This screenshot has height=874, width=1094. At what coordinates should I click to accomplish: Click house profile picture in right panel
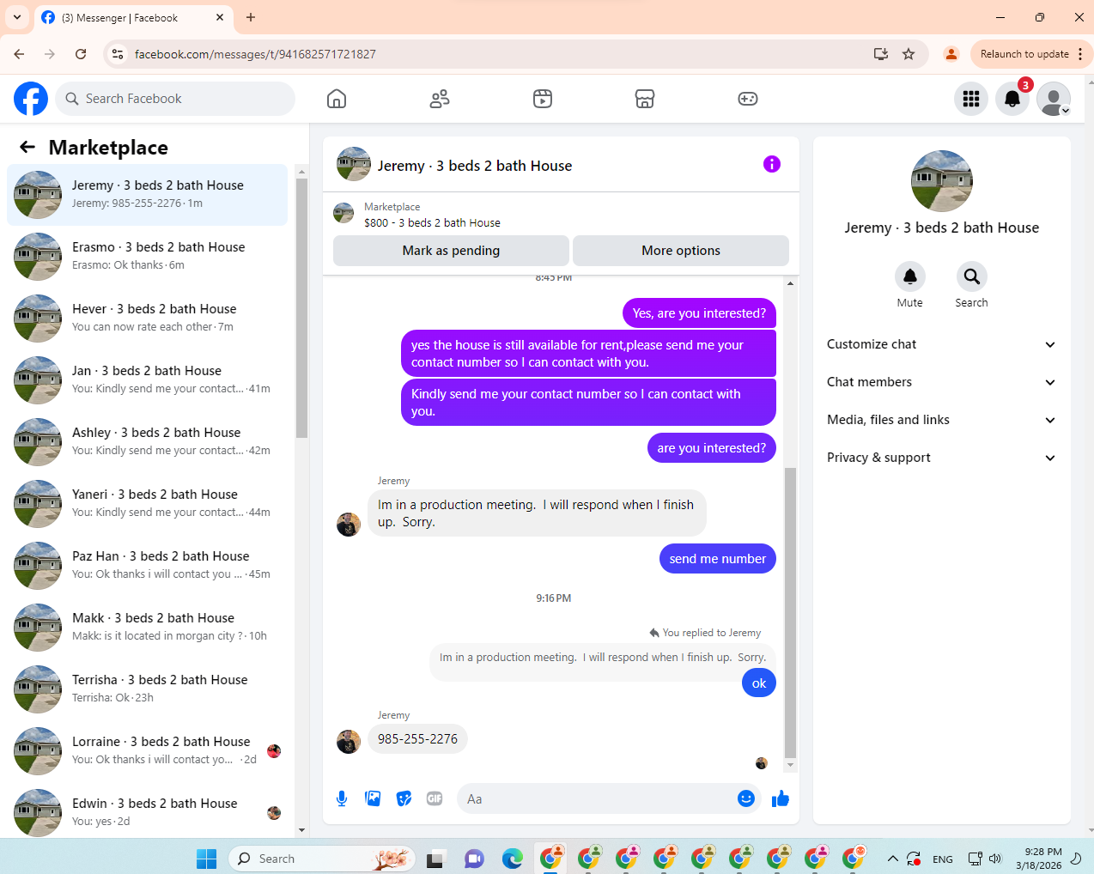point(942,181)
